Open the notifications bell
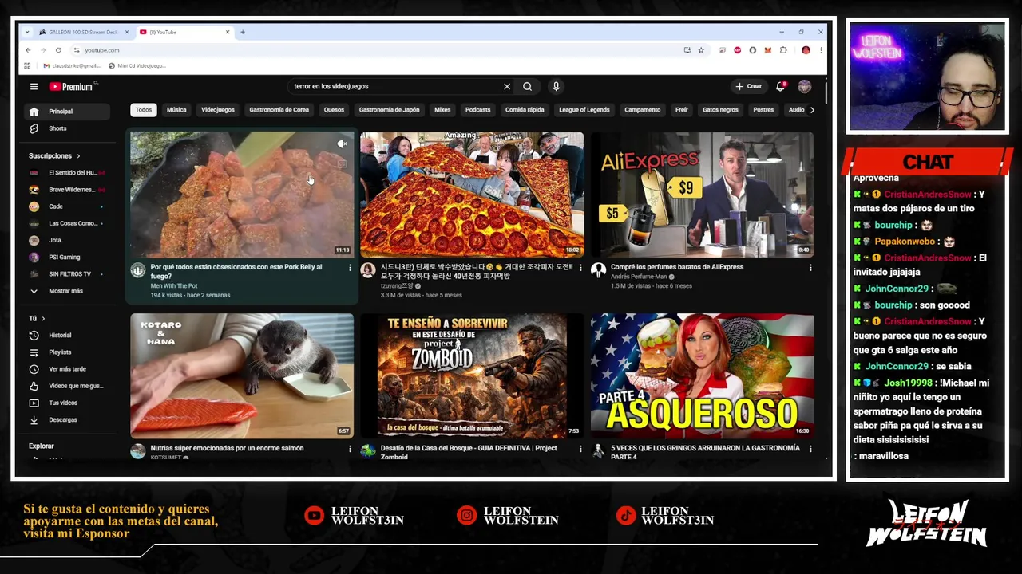The width and height of the screenshot is (1022, 574). pos(781,86)
